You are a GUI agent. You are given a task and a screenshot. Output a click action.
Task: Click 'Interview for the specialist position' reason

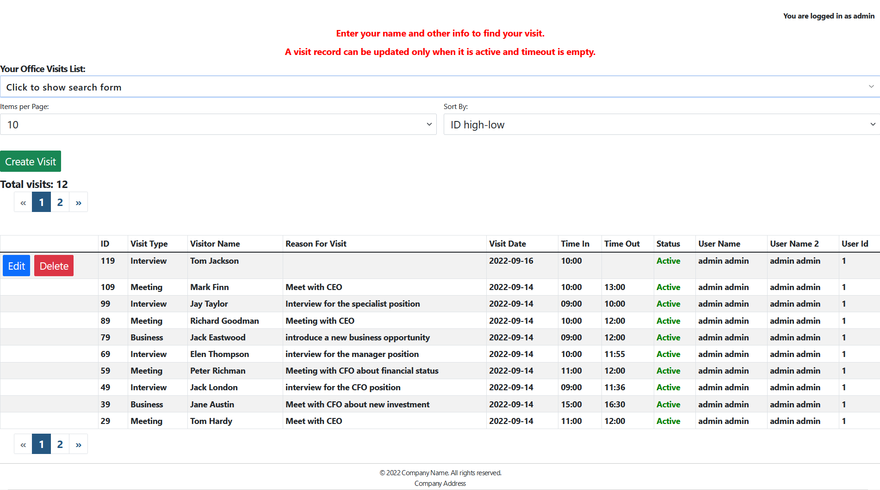(x=353, y=304)
